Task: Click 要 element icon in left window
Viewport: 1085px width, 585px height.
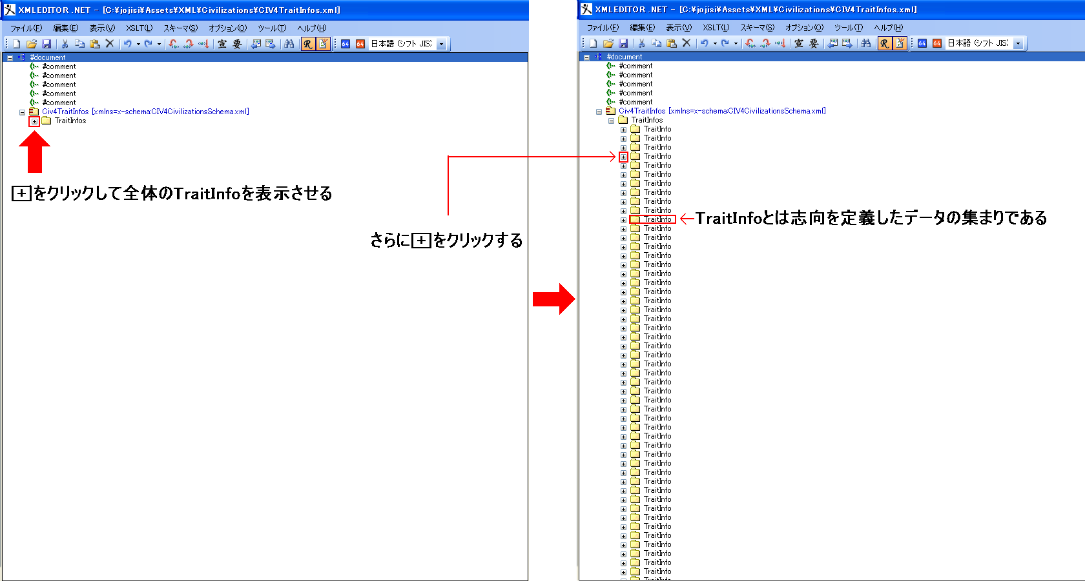Action: (237, 44)
